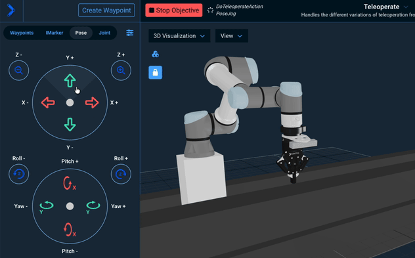Screen dimensions: 415x258
Task: Click the rotation pad center dot
Action: pos(70,206)
